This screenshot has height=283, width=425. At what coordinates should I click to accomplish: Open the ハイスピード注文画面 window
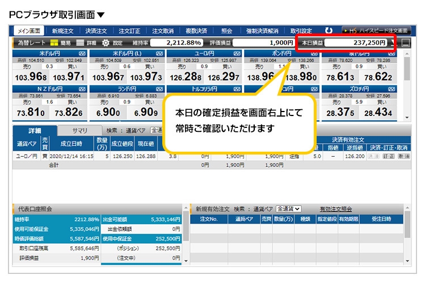pyautogui.click(x=376, y=31)
